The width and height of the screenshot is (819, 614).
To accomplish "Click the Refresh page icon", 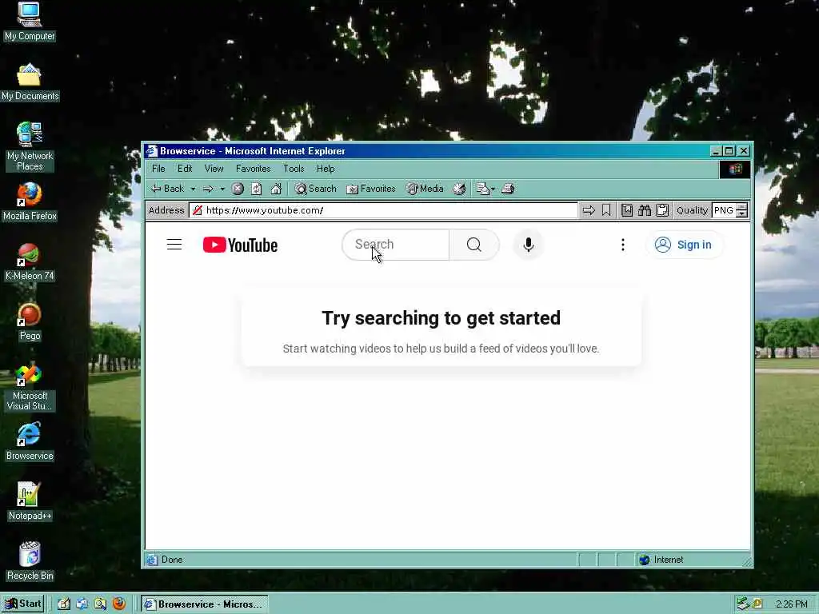I will 257,189.
